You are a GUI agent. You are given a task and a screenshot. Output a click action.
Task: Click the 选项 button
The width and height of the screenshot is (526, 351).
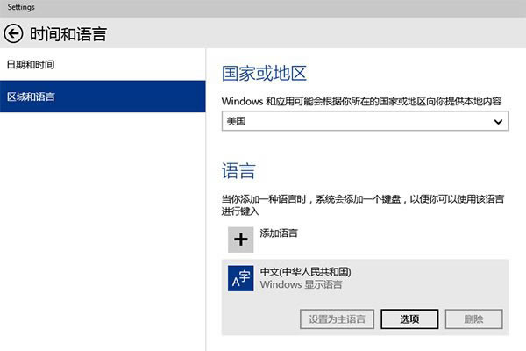[x=409, y=319]
